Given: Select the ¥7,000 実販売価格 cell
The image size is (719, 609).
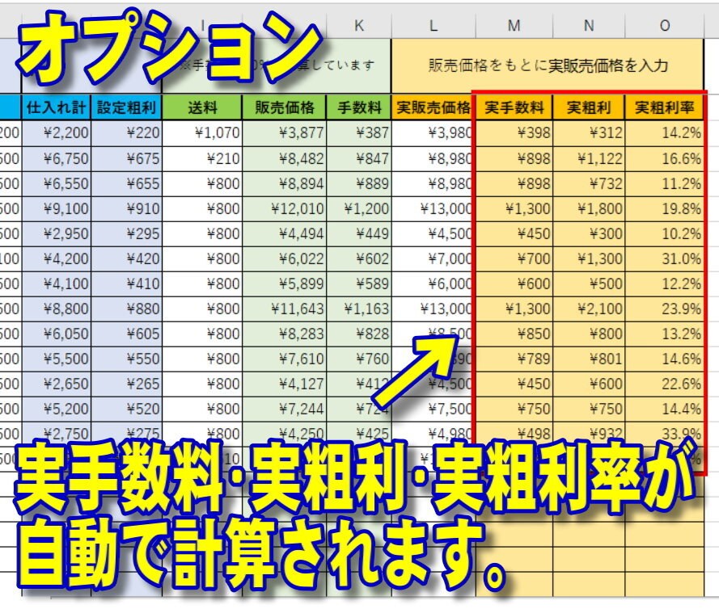Looking at the screenshot, I should [x=434, y=259].
